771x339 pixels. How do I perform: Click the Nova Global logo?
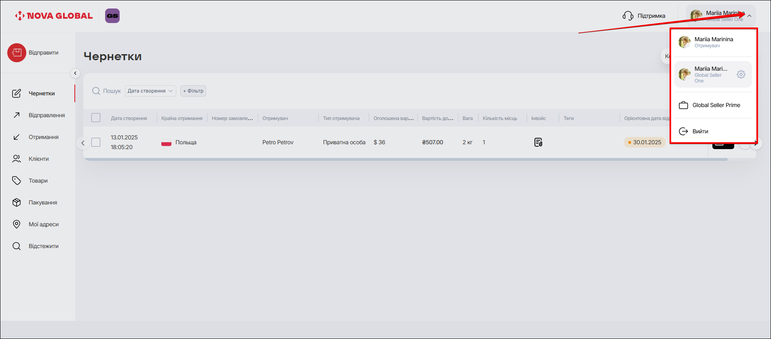[54, 16]
